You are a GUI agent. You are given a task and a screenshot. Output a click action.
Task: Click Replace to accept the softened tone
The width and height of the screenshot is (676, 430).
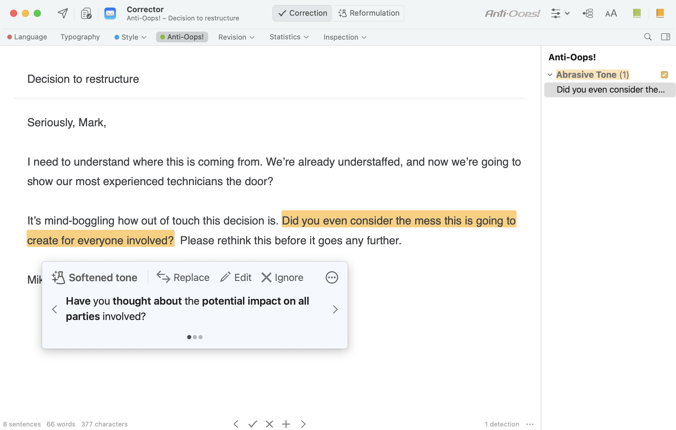183,277
